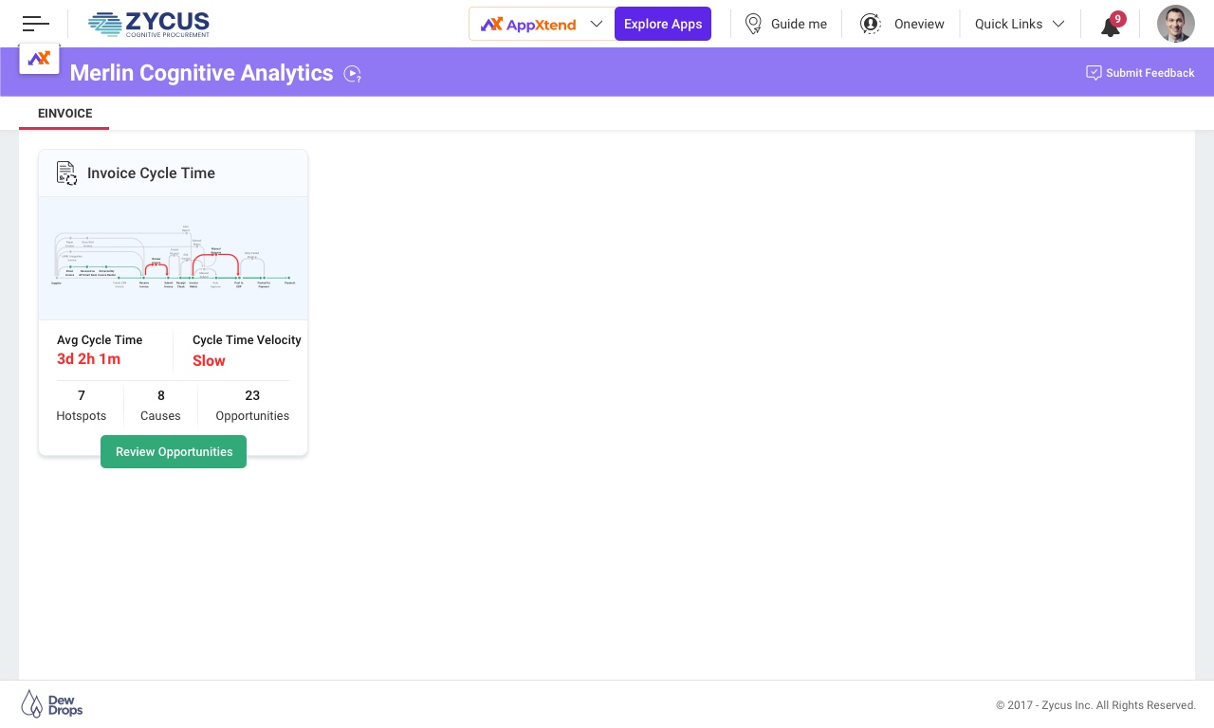The width and height of the screenshot is (1214, 728).
Task: Click the Invoice Cycle Time document icon
Action: [x=66, y=173]
